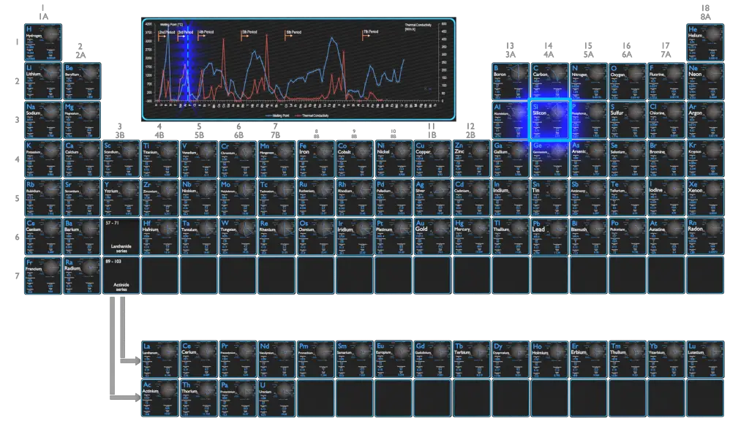The height and width of the screenshot is (421, 749).
Task: Pick the Lanthanum tile in lanthanide row
Action: tap(159, 358)
